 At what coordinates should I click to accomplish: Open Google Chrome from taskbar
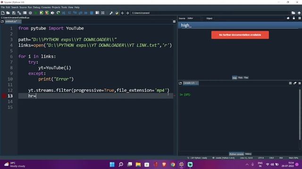[173, 164]
